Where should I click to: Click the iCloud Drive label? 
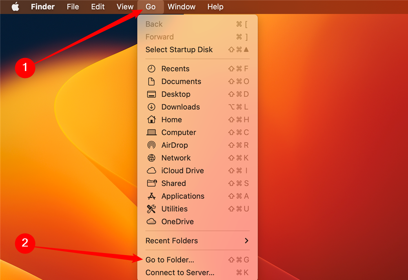(183, 171)
